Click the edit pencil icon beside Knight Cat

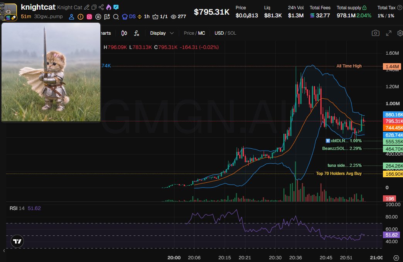point(87,7)
